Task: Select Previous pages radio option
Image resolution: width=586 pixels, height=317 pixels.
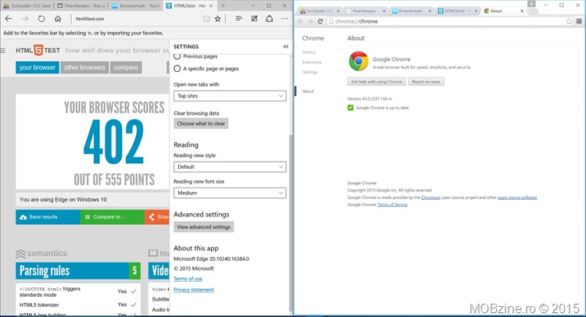Action: tap(177, 56)
